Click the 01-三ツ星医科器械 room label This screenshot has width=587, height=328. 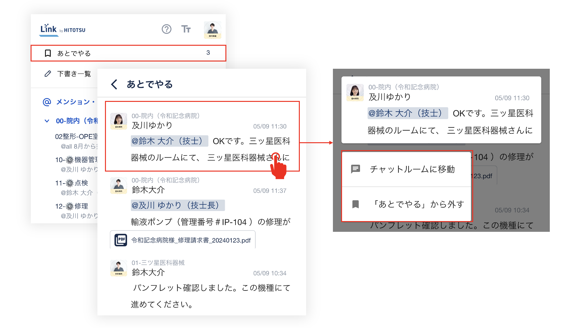(x=158, y=263)
